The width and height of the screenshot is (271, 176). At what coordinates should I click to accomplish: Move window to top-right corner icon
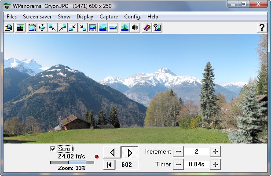tap(62, 28)
